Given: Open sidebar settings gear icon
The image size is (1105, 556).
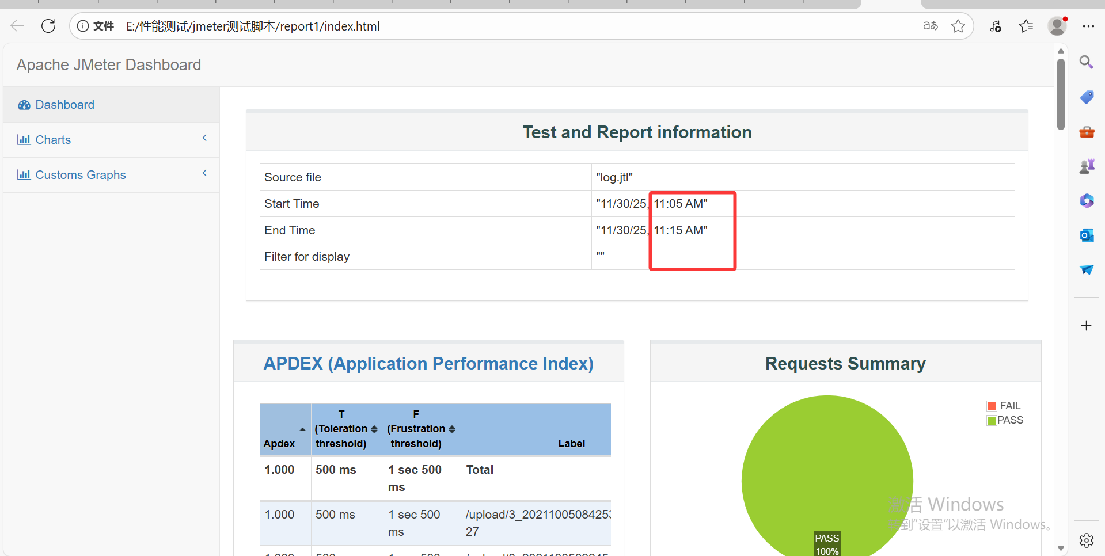Looking at the screenshot, I should [x=1087, y=540].
